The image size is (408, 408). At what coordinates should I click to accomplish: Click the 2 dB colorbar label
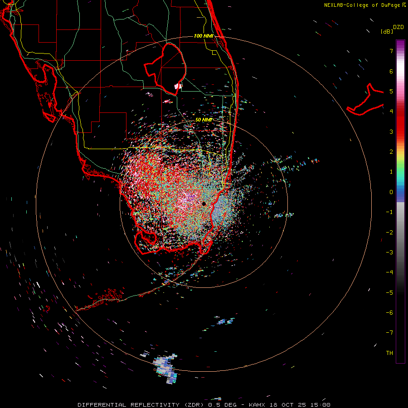pyautogui.click(x=391, y=152)
